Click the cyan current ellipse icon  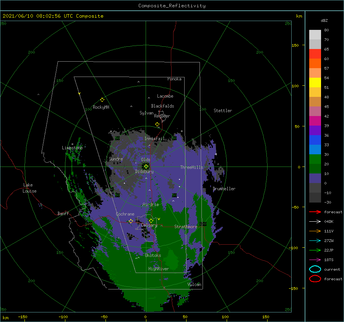(315, 269)
